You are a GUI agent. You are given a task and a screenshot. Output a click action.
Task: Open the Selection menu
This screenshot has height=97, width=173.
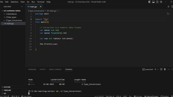point(14,2)
